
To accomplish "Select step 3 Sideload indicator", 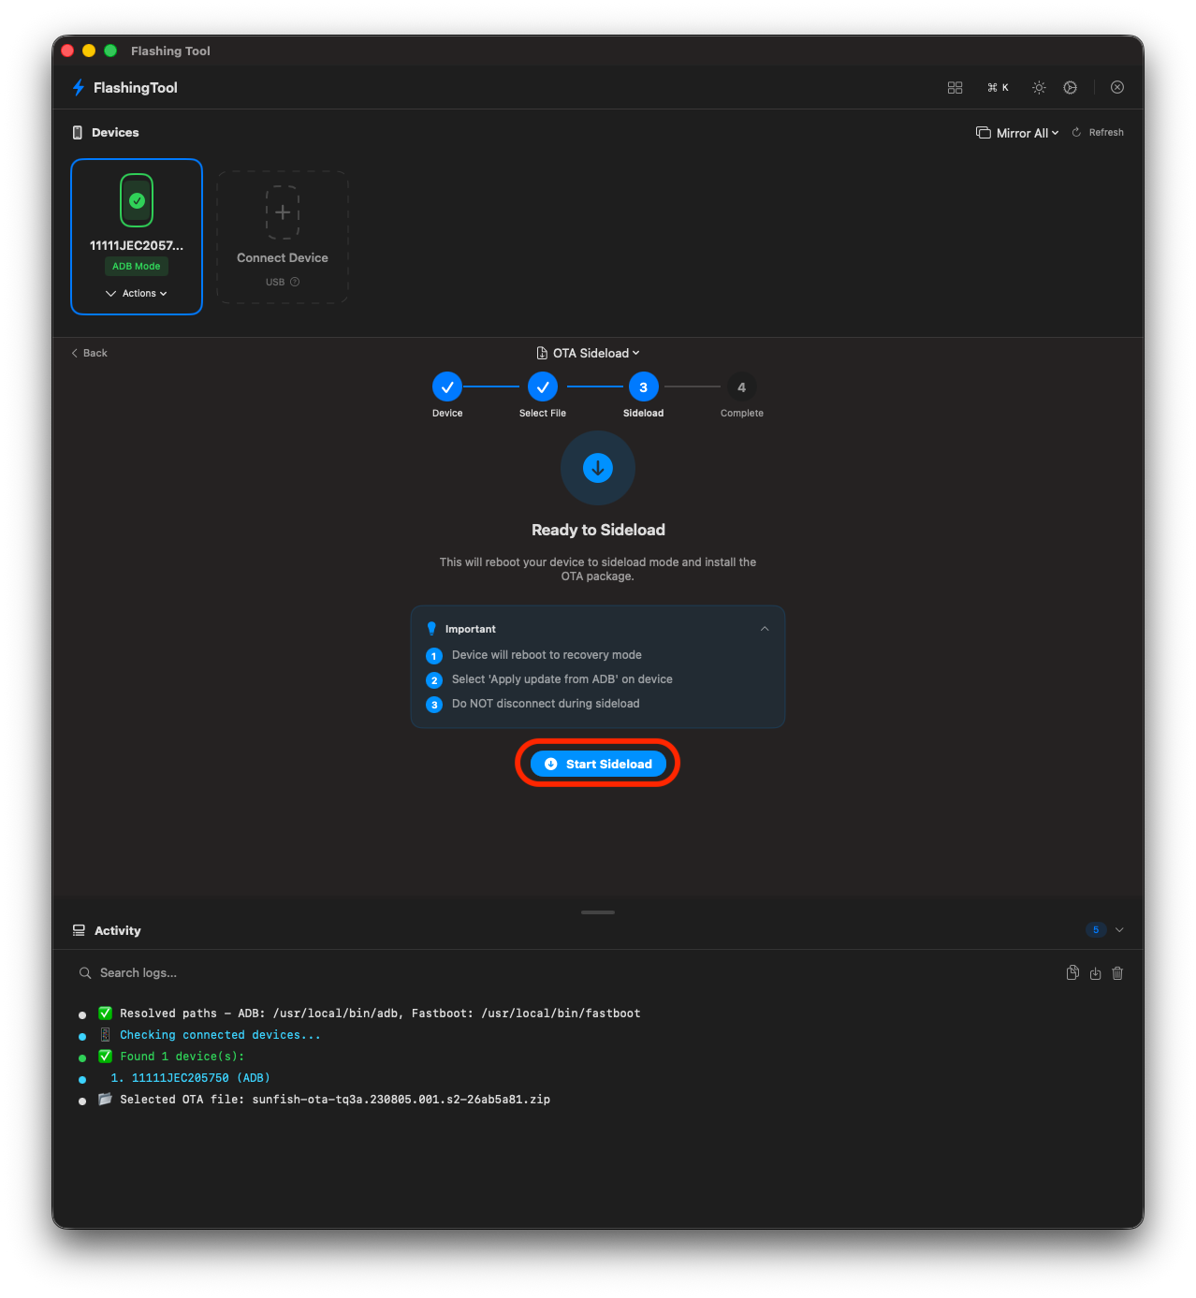I will click(x=643, y=386).
